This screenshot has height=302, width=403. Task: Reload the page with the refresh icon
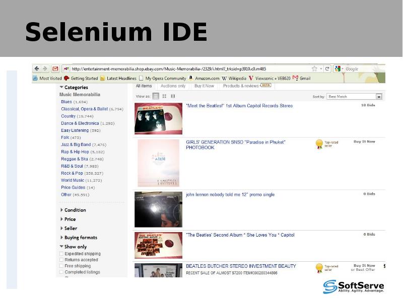pos(327,68)
